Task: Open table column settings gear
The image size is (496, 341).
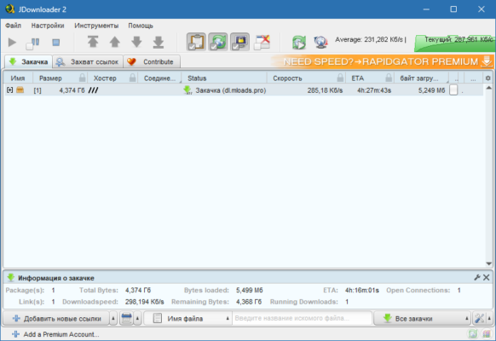Action: click(x=488, y=78)
